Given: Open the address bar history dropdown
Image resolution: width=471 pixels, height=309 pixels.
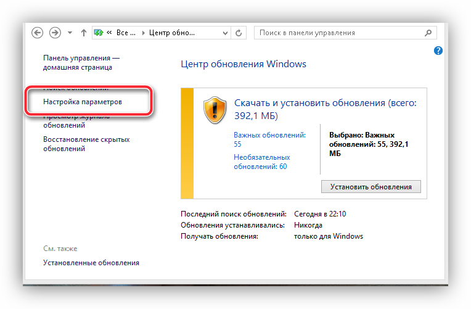Looking at the screenshot, I should (225, 33).
